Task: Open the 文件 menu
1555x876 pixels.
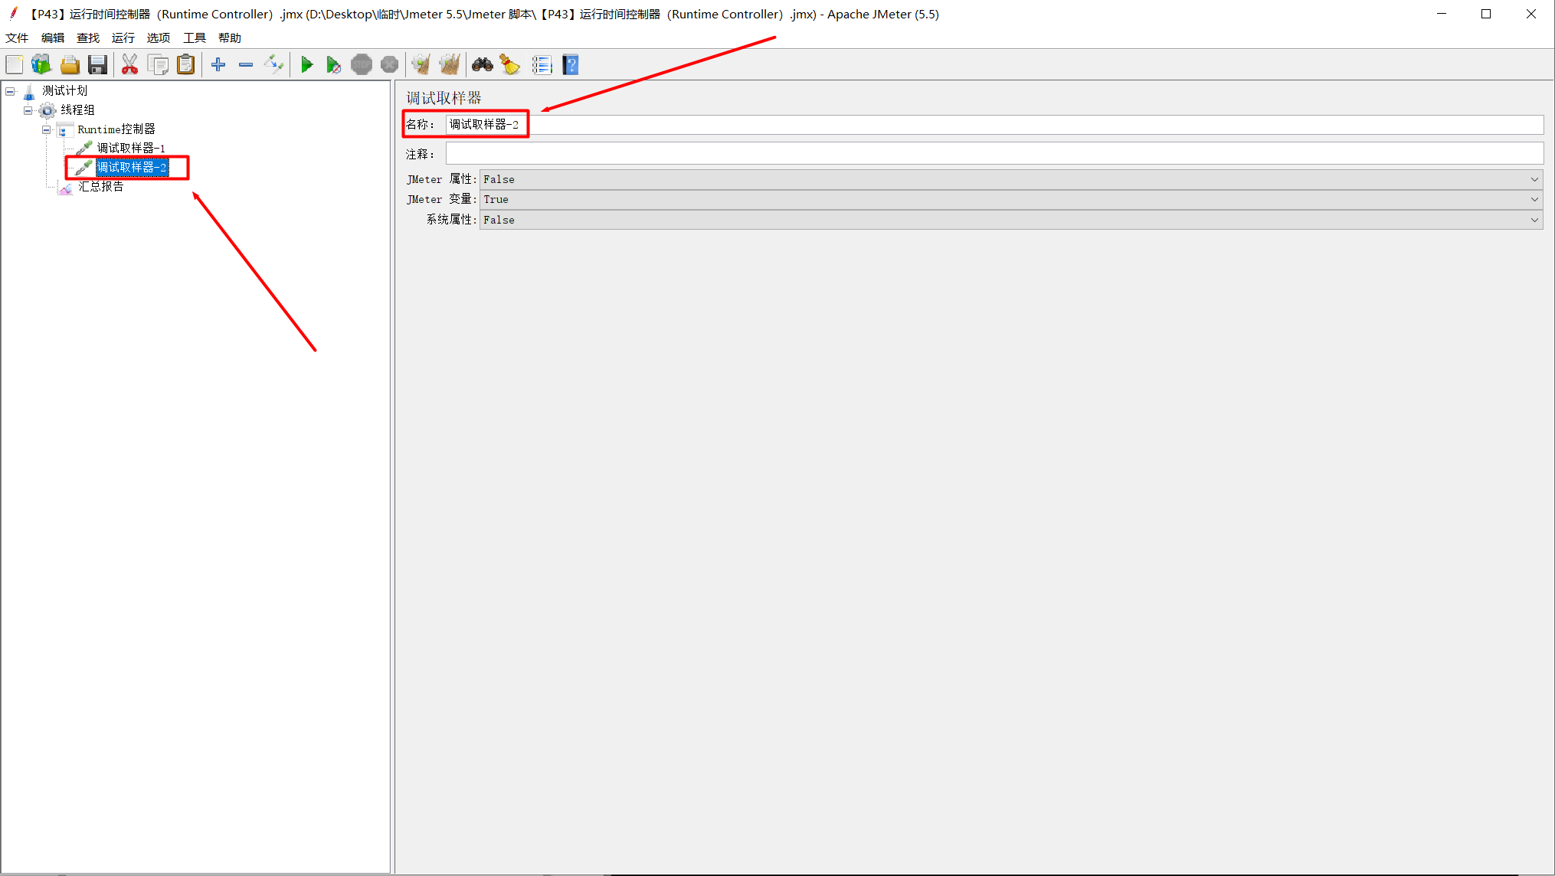Action: pos(17,38)
